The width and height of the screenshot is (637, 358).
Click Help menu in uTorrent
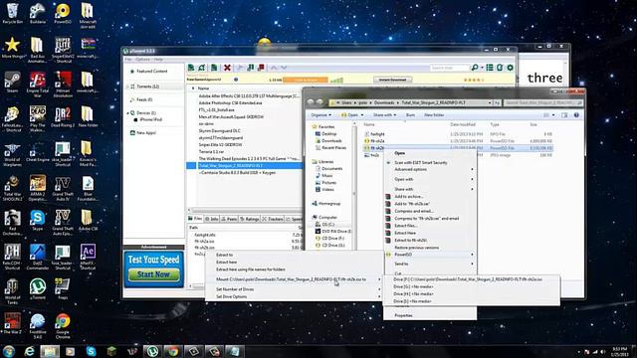tap(158, 60)
